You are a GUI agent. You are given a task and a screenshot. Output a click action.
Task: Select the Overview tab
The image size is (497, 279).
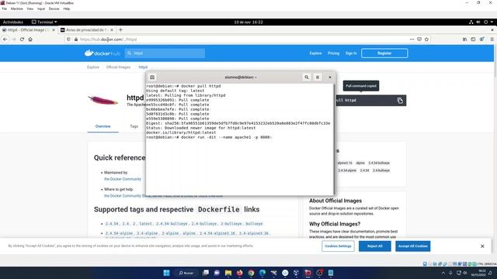103,126
